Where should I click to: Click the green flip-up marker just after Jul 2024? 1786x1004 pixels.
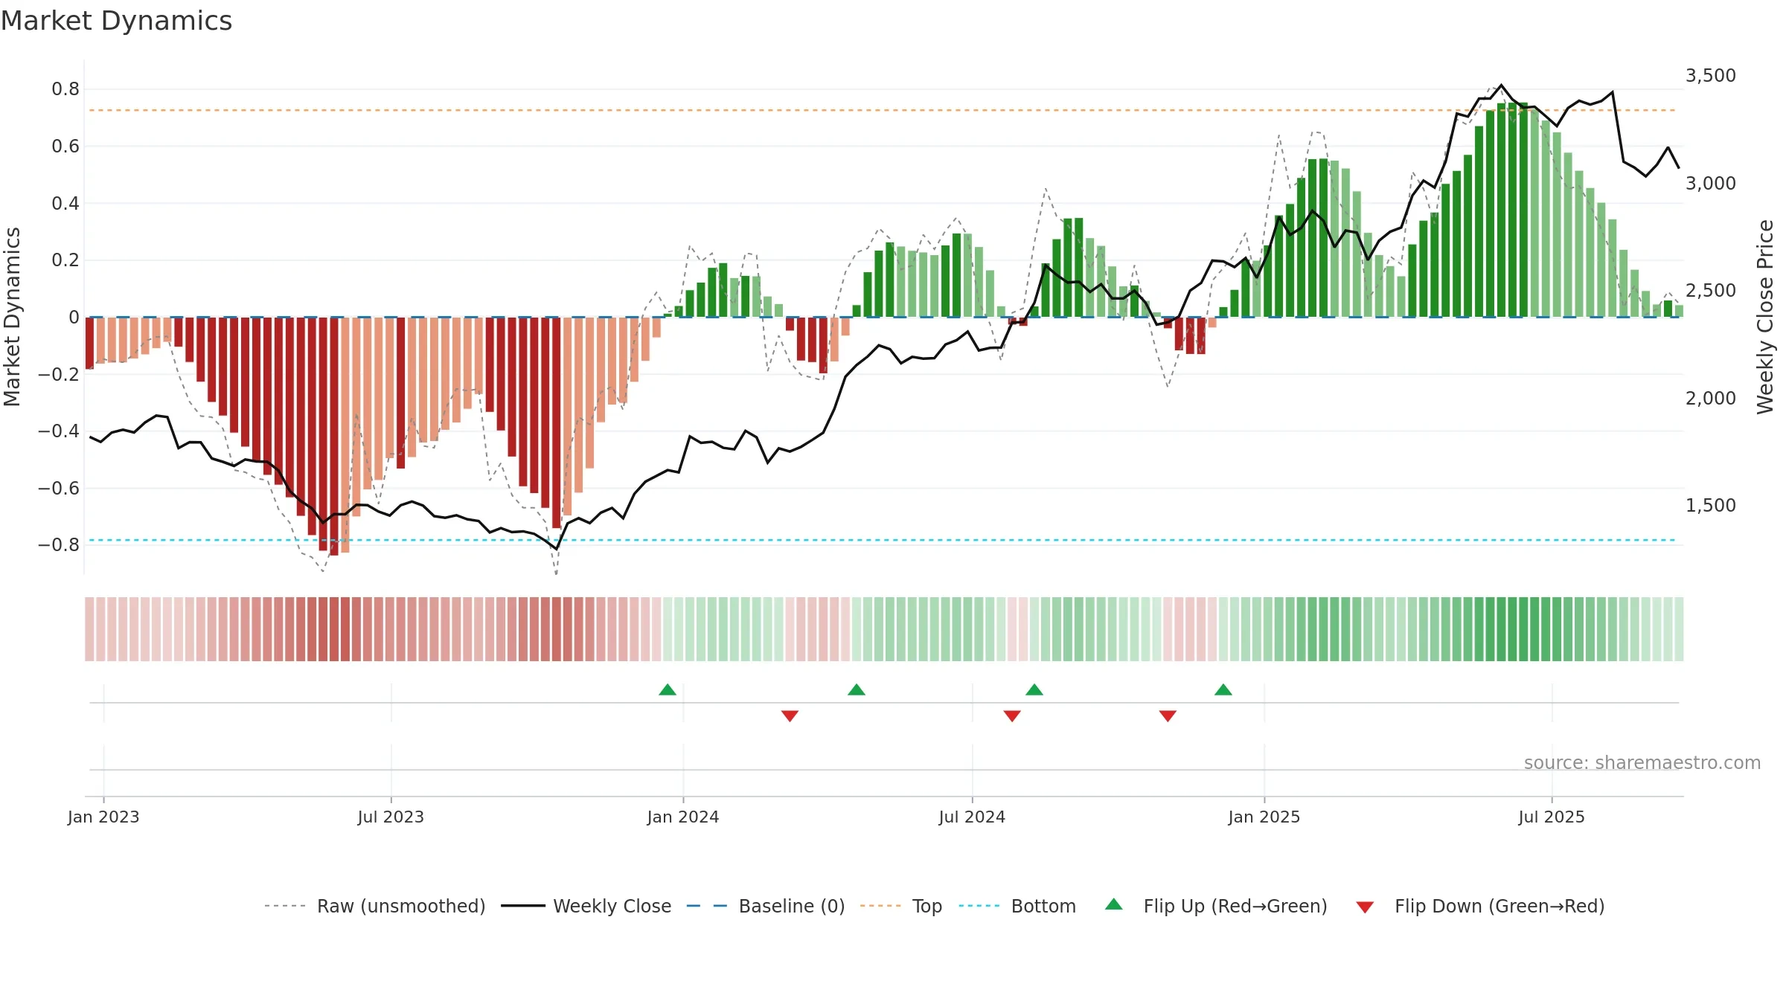click(x=1034, y=689)
